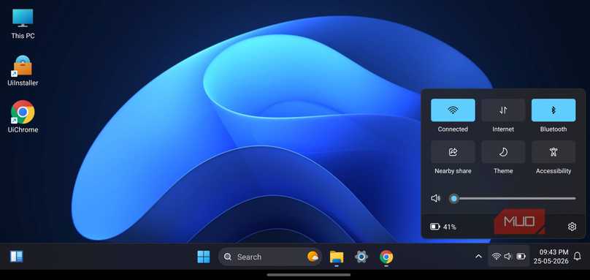Open the notifications bell
Viewport: 590px width, 280px height.
click(x=577, y=257)
